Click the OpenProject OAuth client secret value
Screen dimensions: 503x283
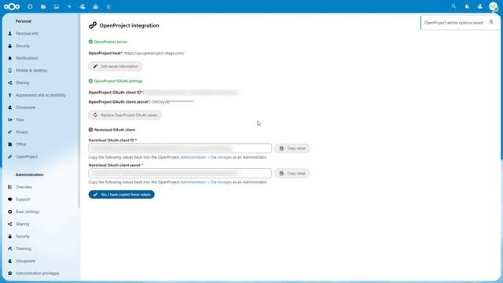(173, 102)
